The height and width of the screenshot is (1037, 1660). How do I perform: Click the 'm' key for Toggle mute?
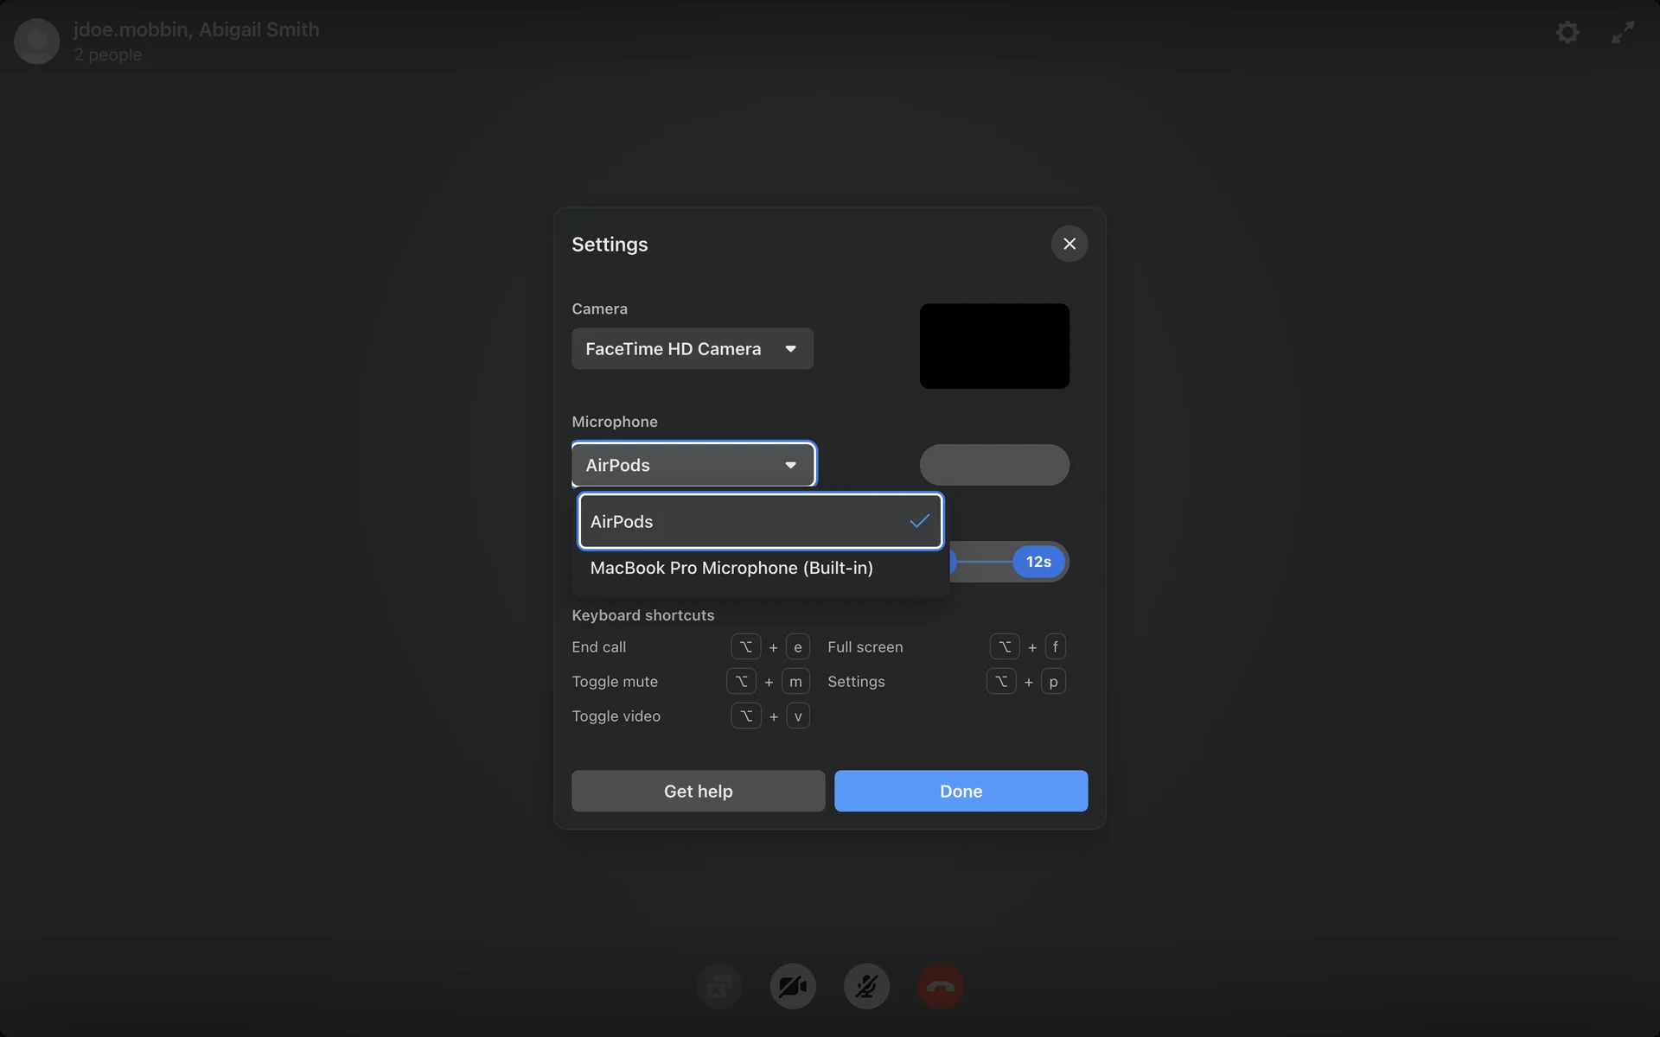(x=795, y=682)
